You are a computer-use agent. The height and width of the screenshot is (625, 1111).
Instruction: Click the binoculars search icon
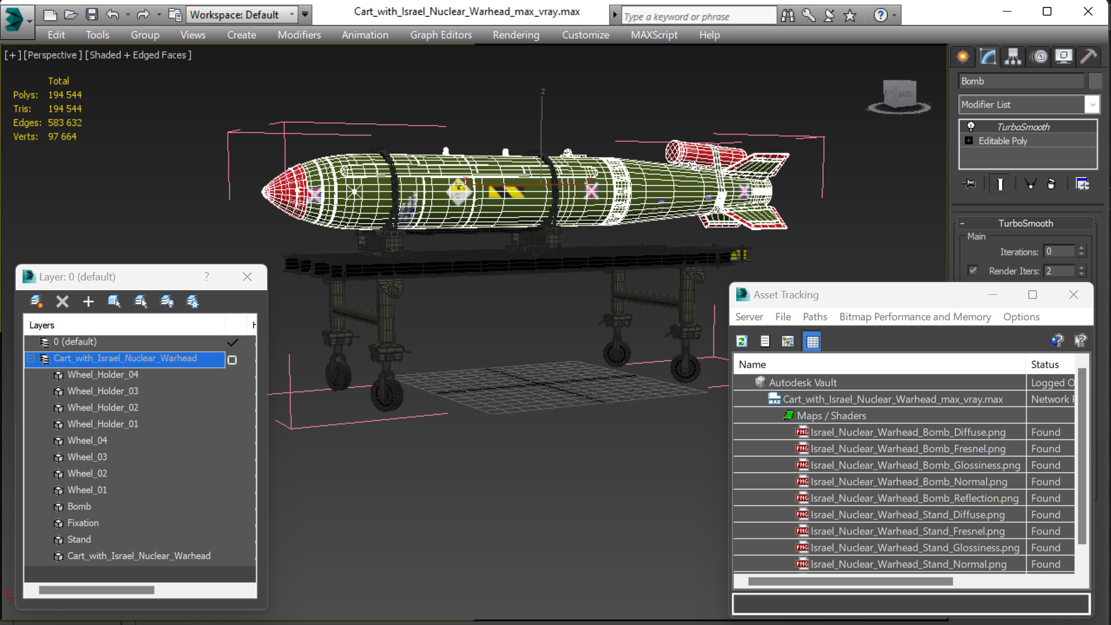(x=788, y=16)
